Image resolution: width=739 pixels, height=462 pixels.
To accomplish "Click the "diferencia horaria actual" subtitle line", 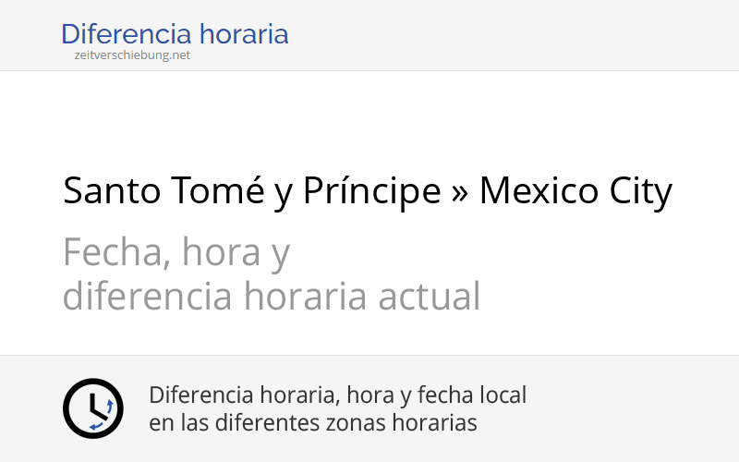I will 272,297.
